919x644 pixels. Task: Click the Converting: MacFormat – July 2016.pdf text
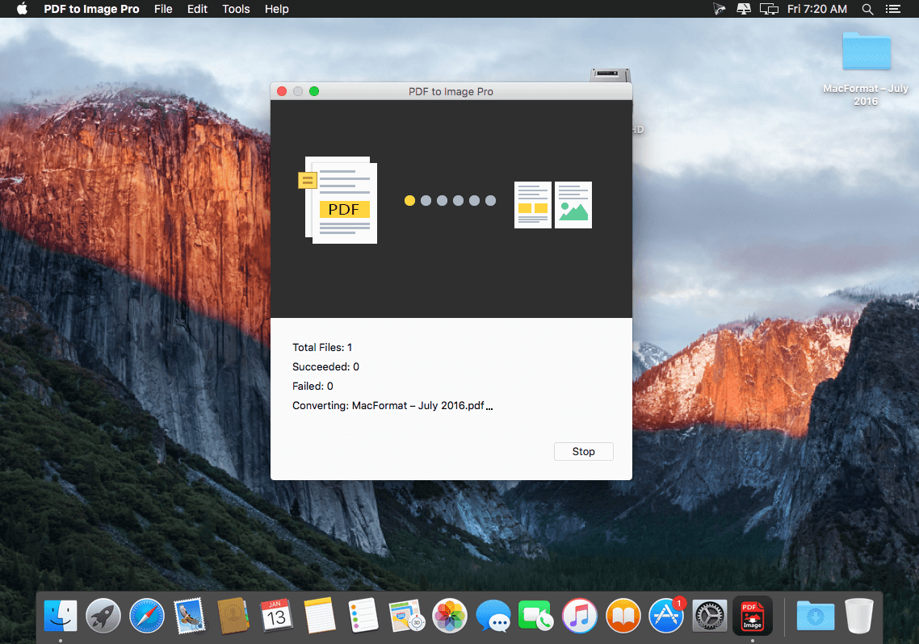click(x=392, y=405)
